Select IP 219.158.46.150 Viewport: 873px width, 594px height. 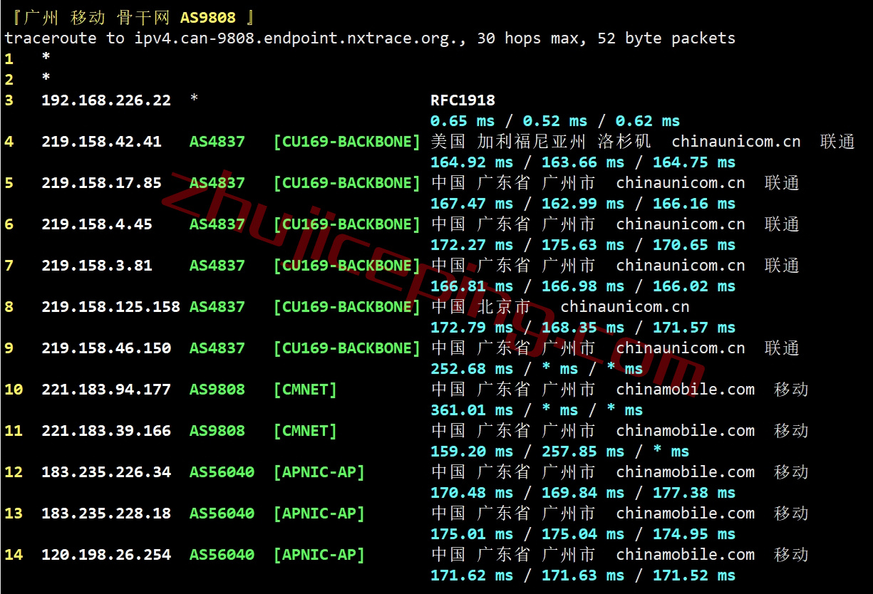(106, 348)
